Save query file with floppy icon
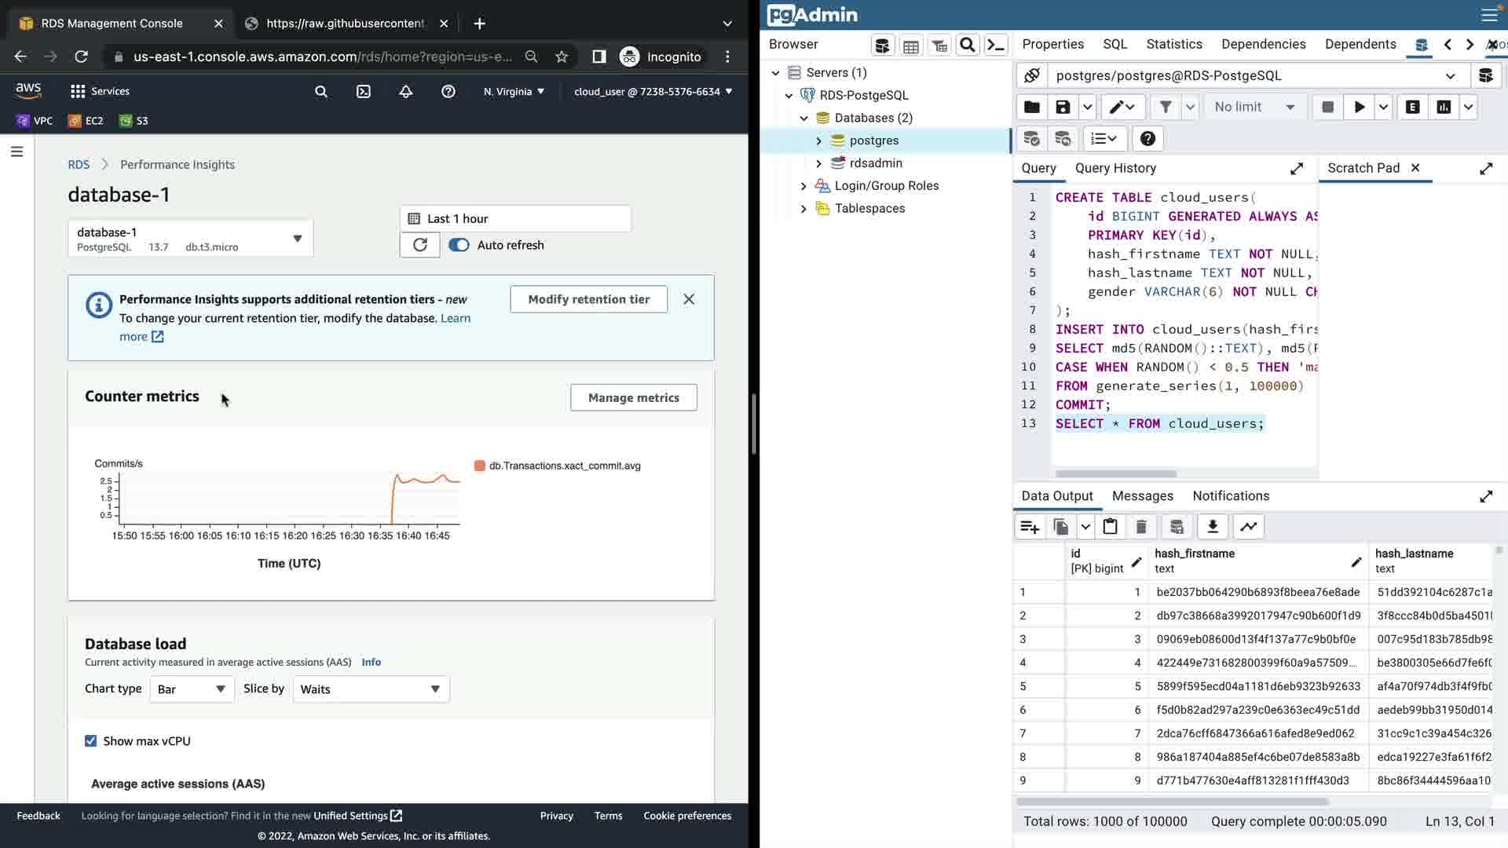Screen dimensions: 1508x848 click(1063, 108)
